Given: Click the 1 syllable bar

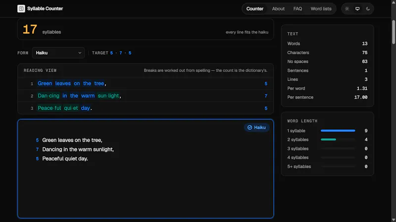Looking at the screenshot, I should point(338,131).
